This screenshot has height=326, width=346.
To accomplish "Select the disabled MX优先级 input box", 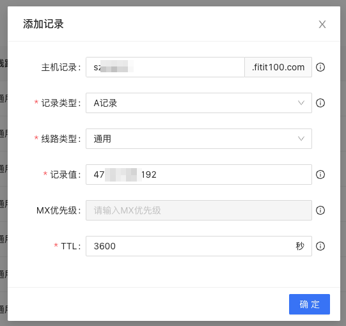I will 199,210.
